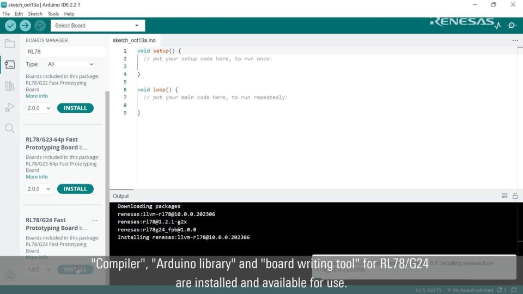
Task: Clear the Output panel
Action: 504,196
